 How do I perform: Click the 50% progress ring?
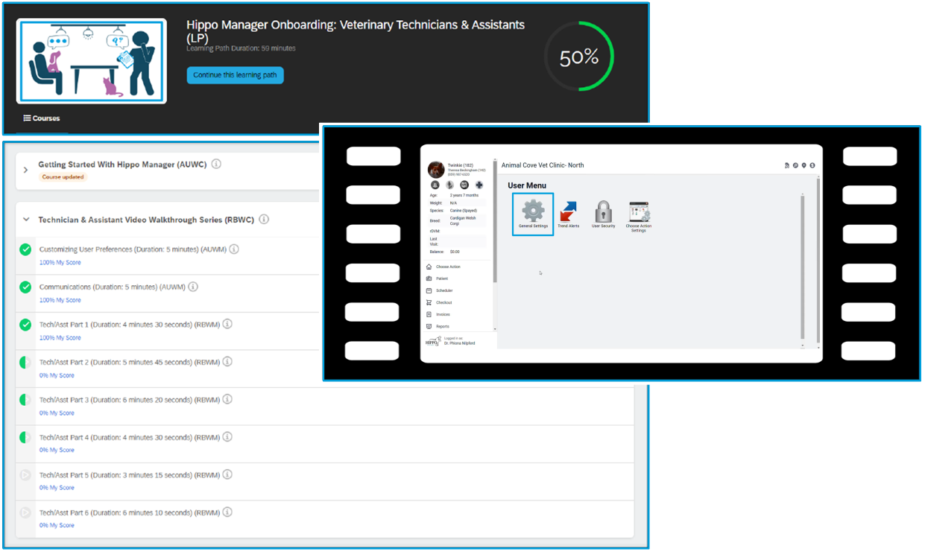point(579,57)
